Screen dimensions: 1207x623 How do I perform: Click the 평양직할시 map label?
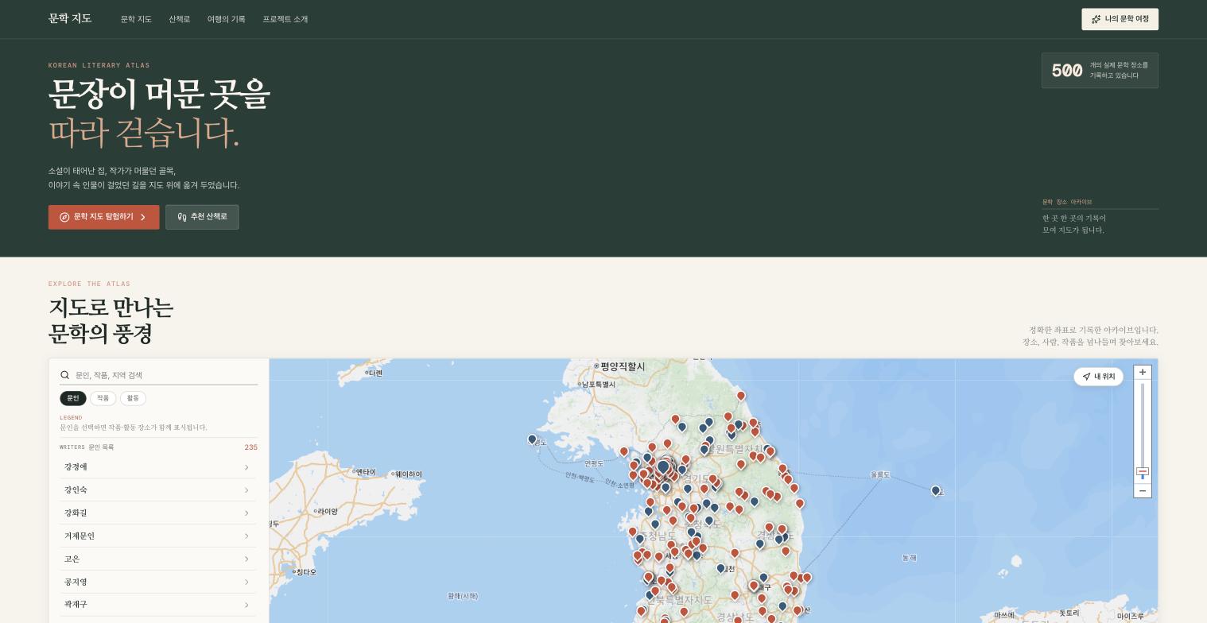(x=623, y=366)
